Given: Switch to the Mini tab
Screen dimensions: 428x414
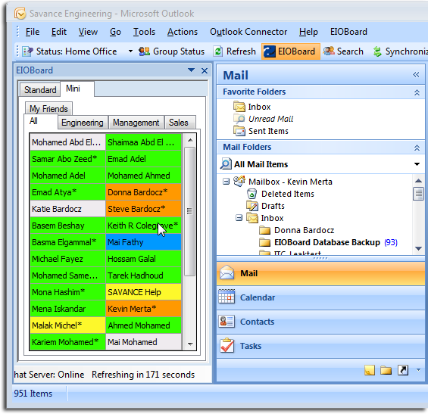Looking at the screenshot, I should pos(77,89).
